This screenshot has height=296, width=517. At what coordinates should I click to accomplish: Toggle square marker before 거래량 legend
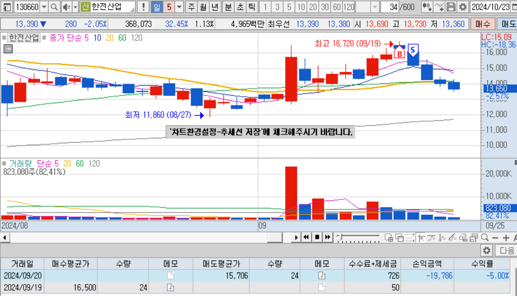pos(4,164)
